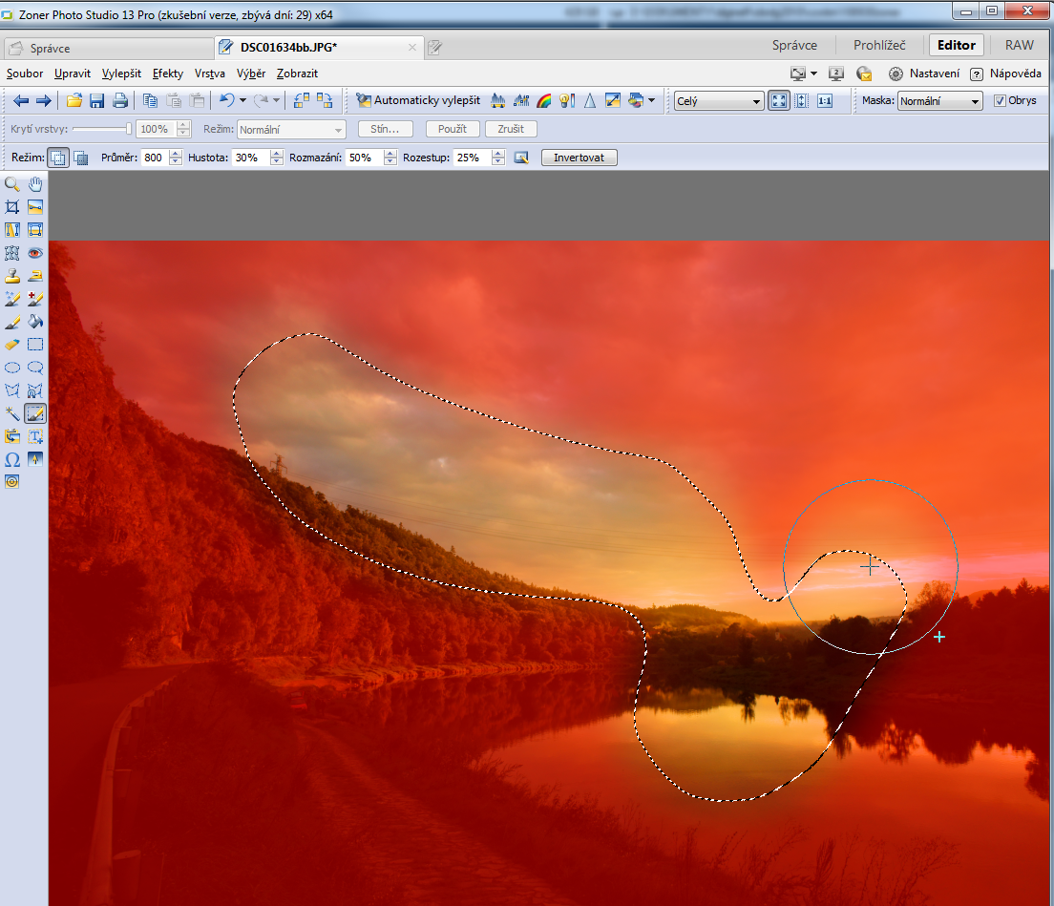This screenshot has width=1054, height=906.
Task: Open the Efekty menu
Action: pos(167,74)
